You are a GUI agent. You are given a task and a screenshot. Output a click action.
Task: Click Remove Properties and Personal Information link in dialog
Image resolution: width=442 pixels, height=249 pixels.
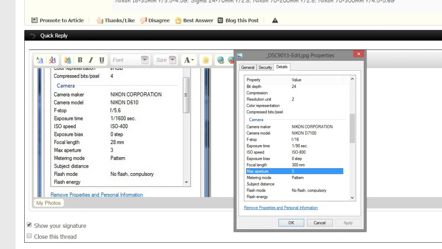[x=281, y=208]
